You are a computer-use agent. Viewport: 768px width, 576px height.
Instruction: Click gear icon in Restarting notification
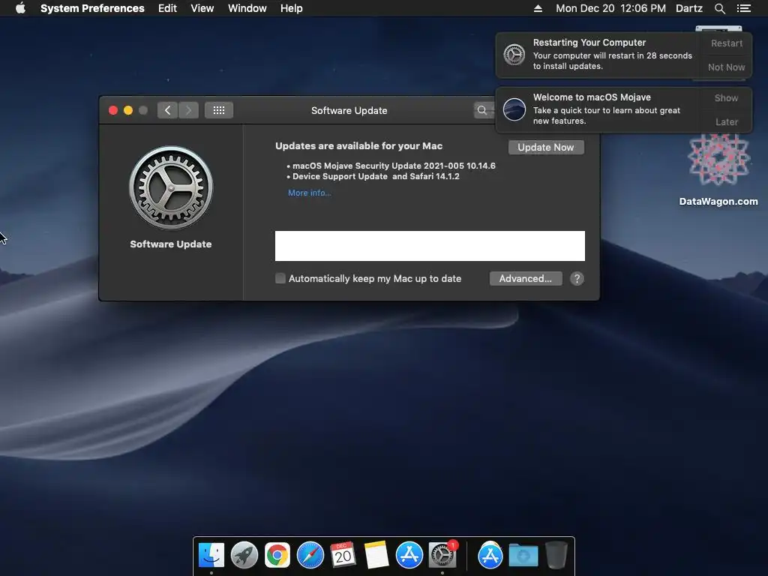coord(514,54)
